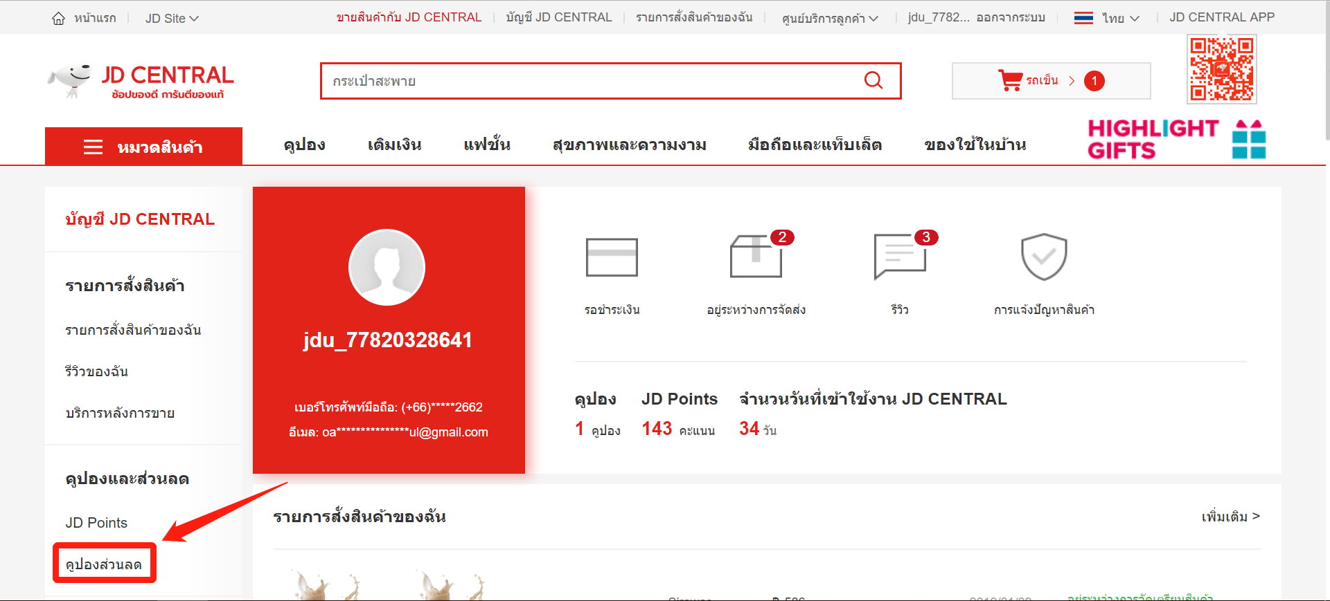
Task: Click username jdu_77820328641 on profile card
Action: 388,340
